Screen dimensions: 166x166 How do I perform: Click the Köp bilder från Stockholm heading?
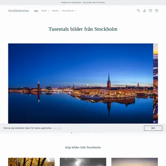83,147
